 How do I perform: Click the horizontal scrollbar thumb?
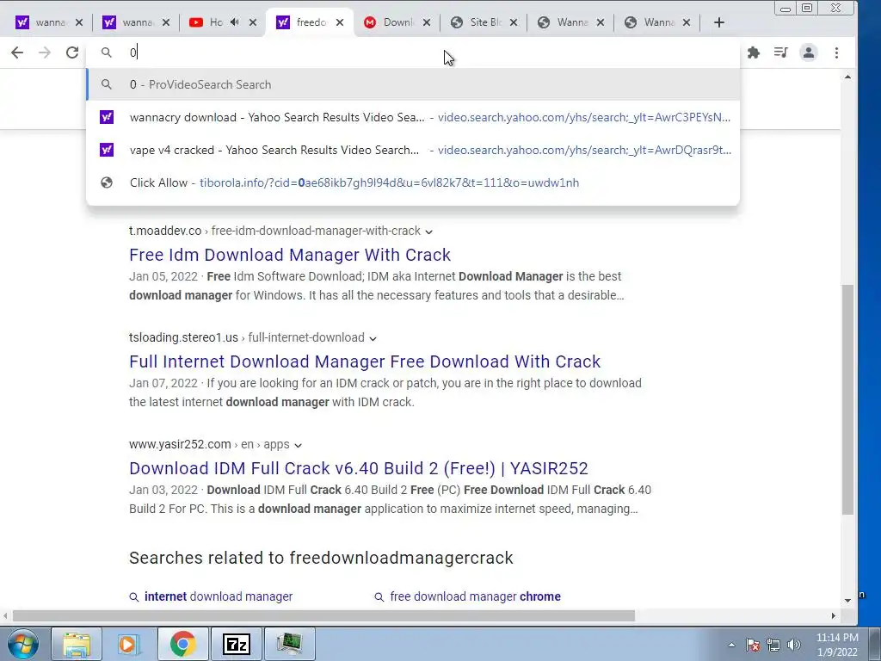323,616
